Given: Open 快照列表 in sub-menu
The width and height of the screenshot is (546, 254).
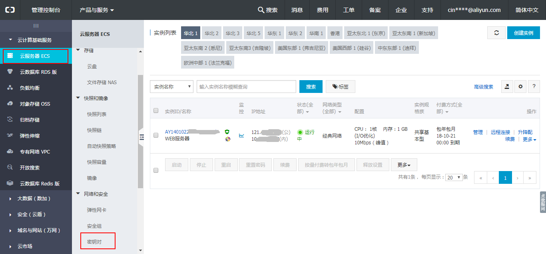Looking at the screenshot, I should pyautogui.click(x=97, y=114).
